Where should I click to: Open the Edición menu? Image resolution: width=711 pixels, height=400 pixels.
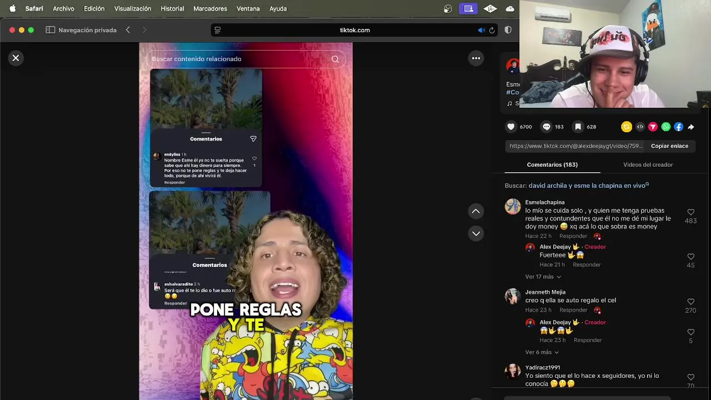(94, 8)
